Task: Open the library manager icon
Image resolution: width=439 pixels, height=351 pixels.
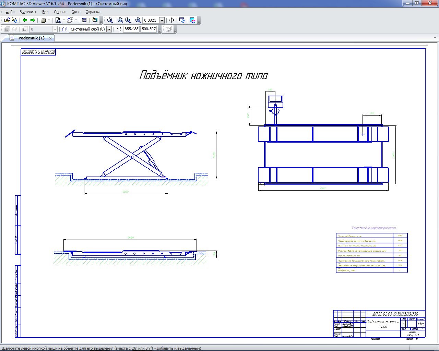Action: [x=95, y=20]
